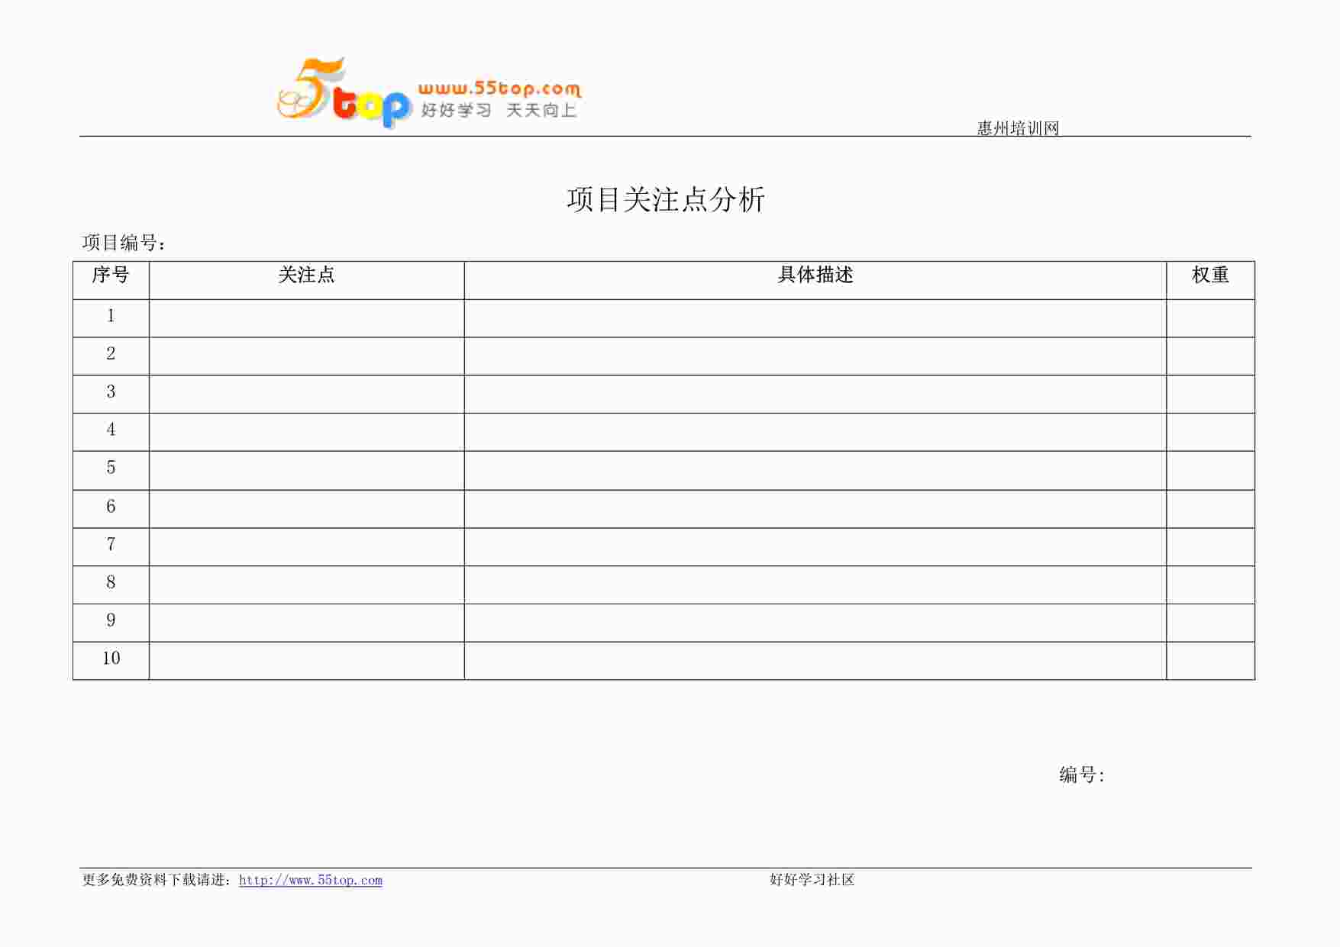
Task: Click the empty 权重 cell in row 10
Action: (x=1210, y=661)
